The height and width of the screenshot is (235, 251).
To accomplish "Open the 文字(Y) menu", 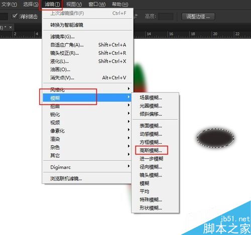I will point(9,4).
